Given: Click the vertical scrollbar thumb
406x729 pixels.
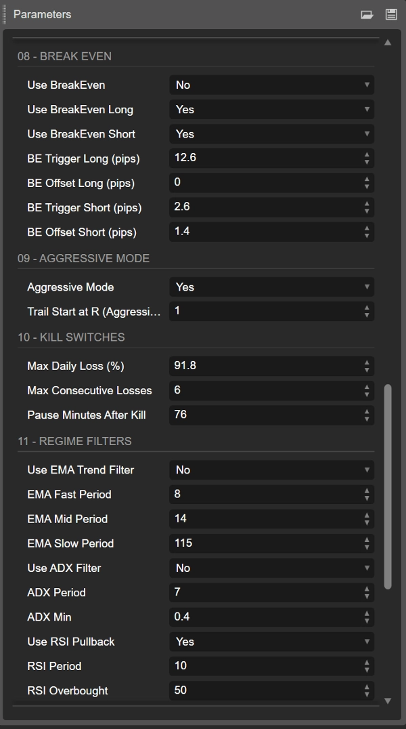Looking at the screenshot, I should tap(388, 486).
